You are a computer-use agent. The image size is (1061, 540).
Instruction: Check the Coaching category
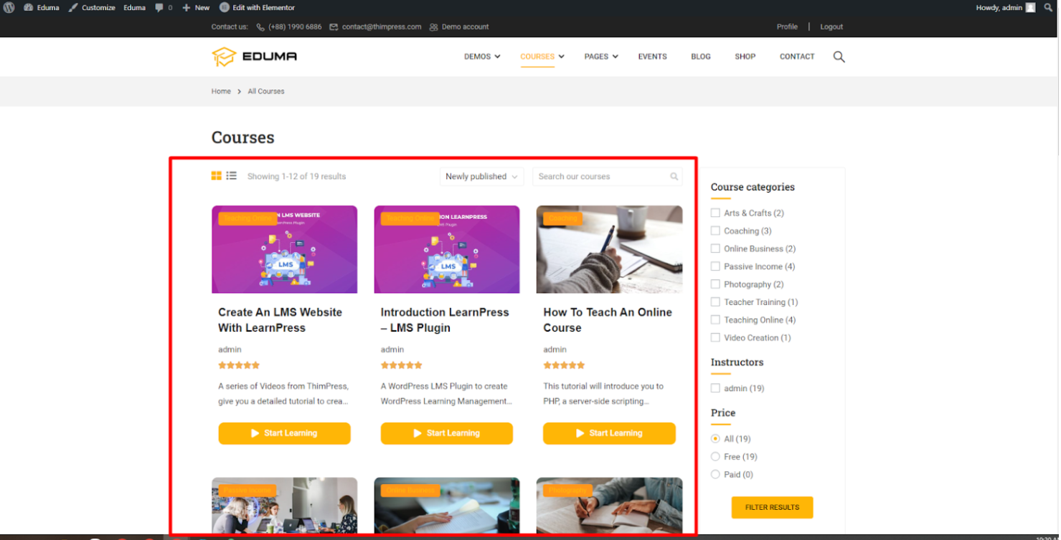pyautogui.click(x=715, y=231)
